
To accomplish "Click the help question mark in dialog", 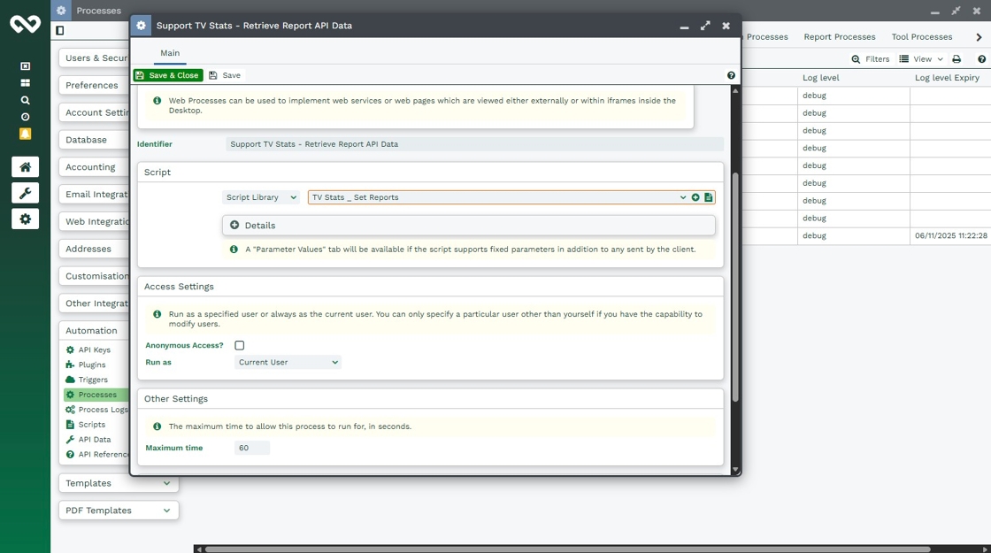I will [731, 76].
